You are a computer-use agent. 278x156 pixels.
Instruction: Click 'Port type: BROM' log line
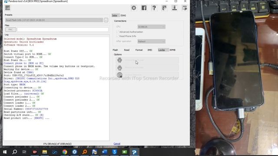pos(14,84)
